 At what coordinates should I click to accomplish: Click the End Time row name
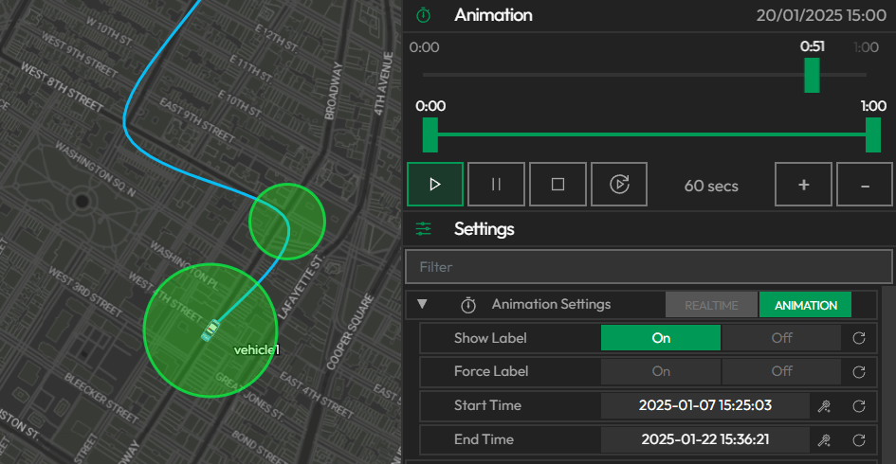pyautogui.click(x=484, y=439)
